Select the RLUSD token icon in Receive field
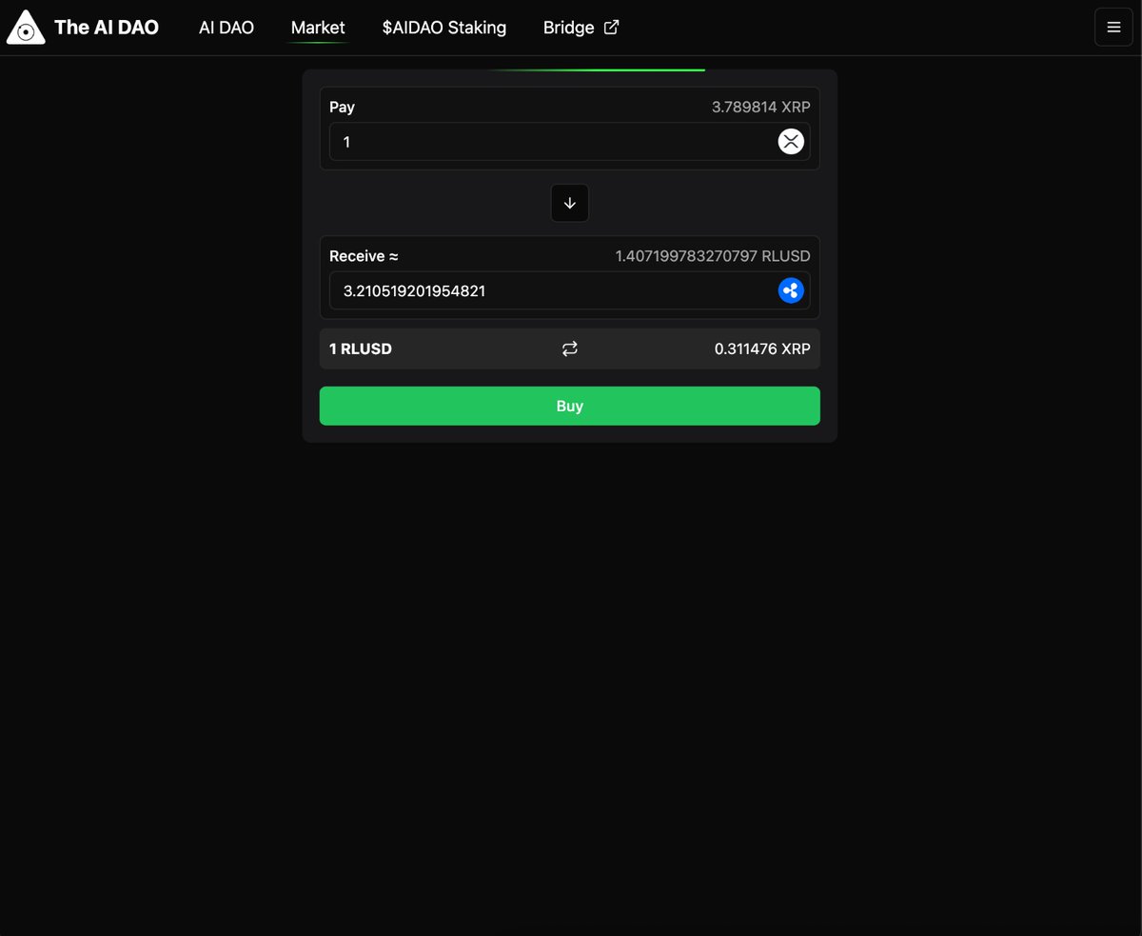The height and width of the screenshot is (936, 1142). (x=791, y=290)
